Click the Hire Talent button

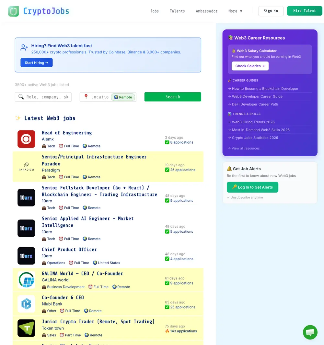[x=304, y=11]
